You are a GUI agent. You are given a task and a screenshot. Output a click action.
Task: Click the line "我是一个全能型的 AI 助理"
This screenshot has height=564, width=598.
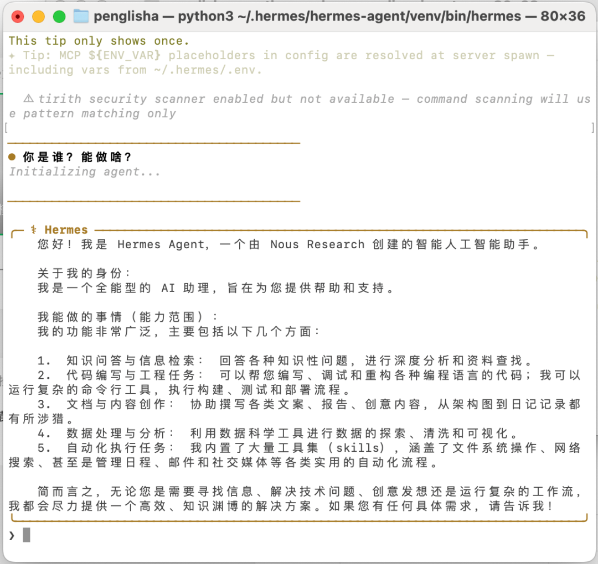215,288
